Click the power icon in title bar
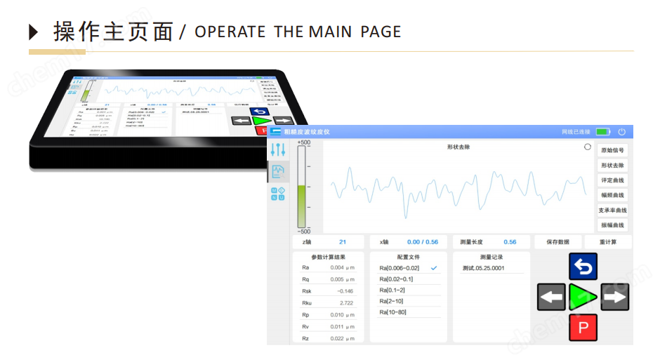660x362 pixels. (621, 132)
